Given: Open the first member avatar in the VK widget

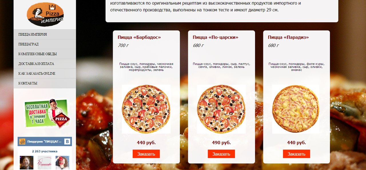Looking at the screenshot, I should tap(27, 163).
